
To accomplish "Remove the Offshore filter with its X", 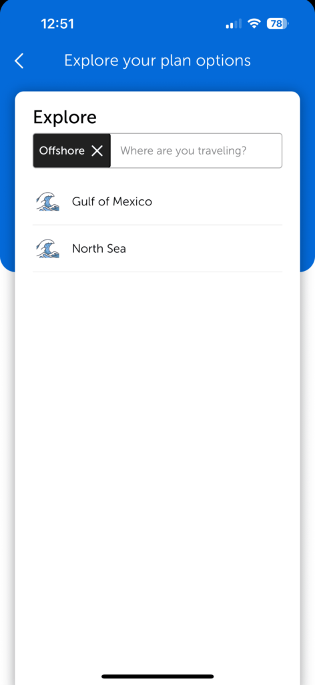I will pyautogui.click(x=97, y=151).
